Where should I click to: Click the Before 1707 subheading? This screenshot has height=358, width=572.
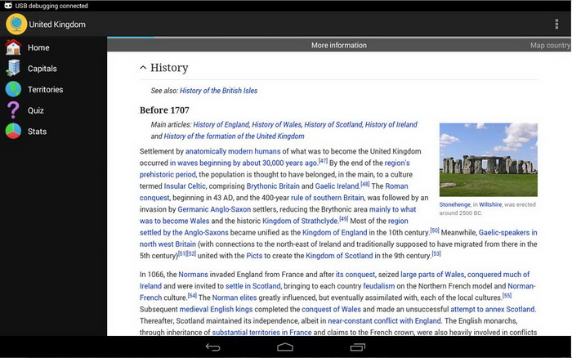pyautogui.click(x=164, y=110)
